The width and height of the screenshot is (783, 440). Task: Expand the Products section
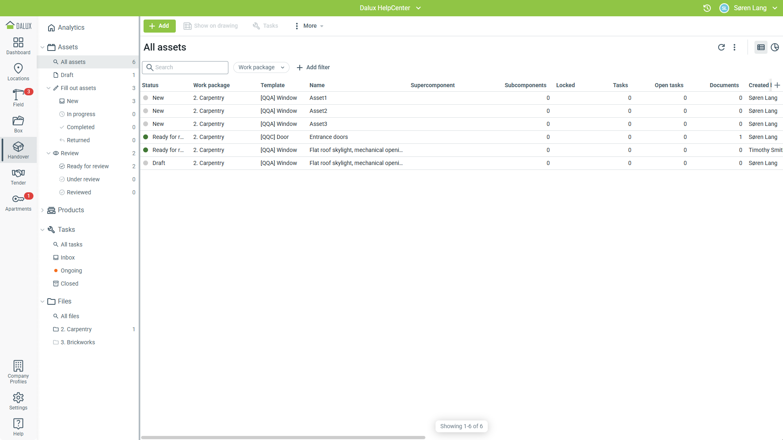42,210
